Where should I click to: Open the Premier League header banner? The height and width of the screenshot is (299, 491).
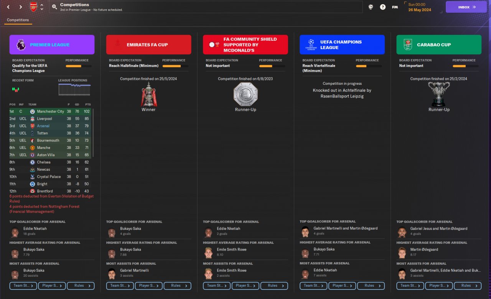(52, 45)
